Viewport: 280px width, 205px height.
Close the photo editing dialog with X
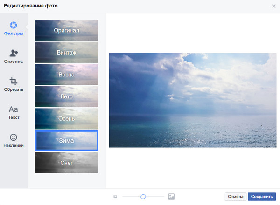(x=273, y=6)
